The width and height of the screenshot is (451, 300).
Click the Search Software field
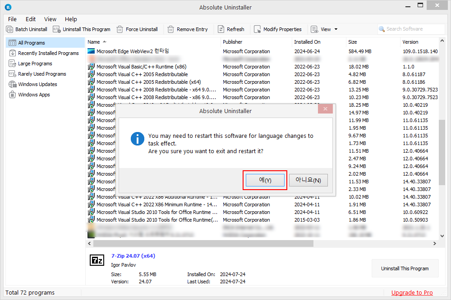411,29
